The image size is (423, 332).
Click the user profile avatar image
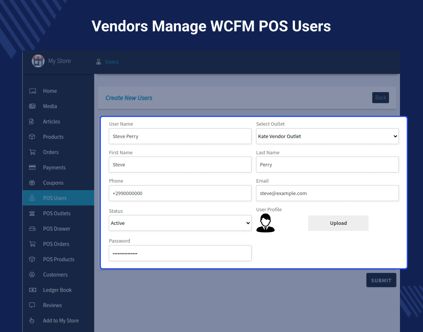(x=266, y=223)
